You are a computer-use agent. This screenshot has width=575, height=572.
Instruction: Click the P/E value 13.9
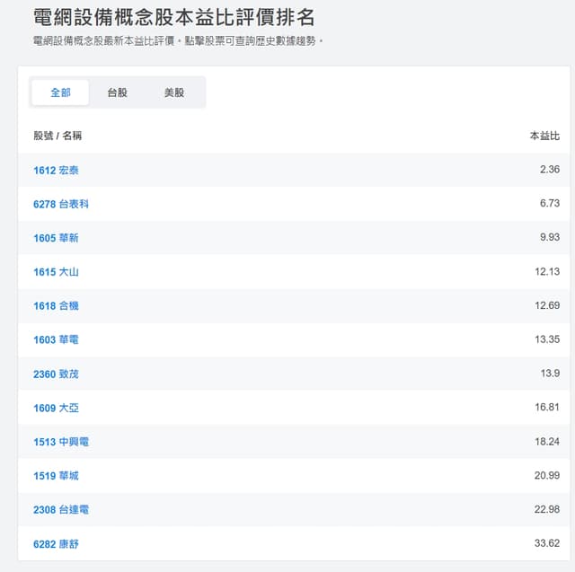click(550, 374)
